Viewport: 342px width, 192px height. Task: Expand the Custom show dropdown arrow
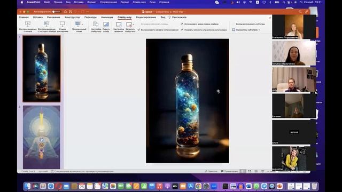pos(82,24)
